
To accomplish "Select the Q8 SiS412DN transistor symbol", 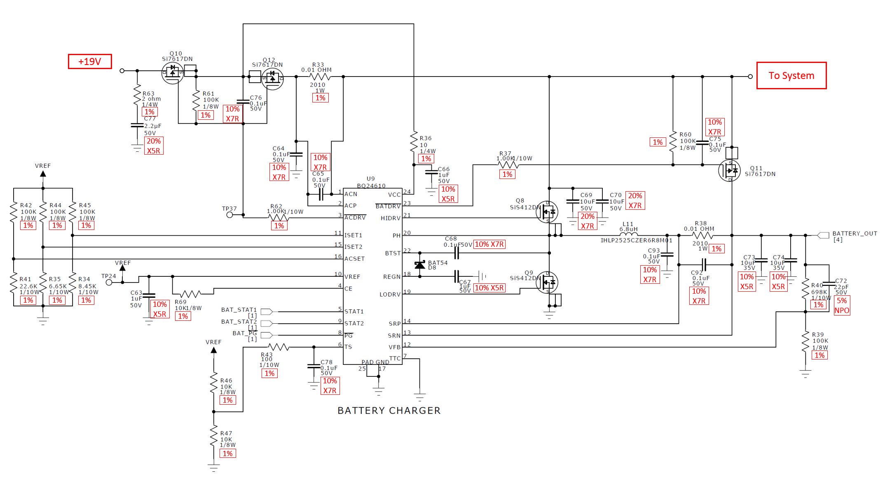I will [x=547, y=212].
